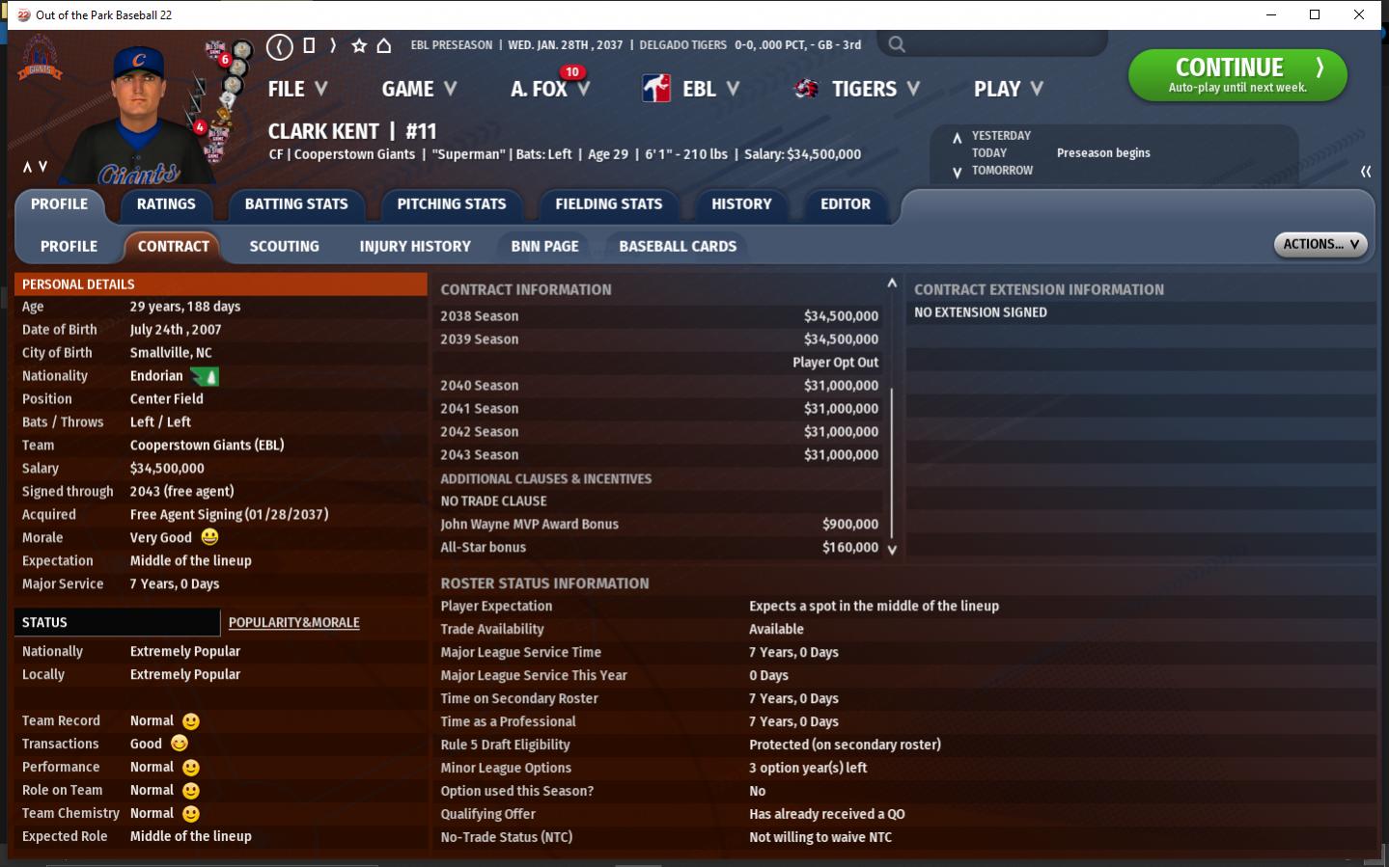Image resolution: width=1389 pixels, height=867 pixels.
Task: Open the FILE dropdown menu
Action: pos(297,89)
